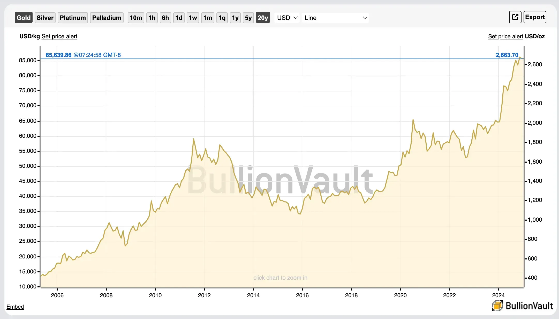
Task: Select the 1y timeframe view
Action: (235, 18)
